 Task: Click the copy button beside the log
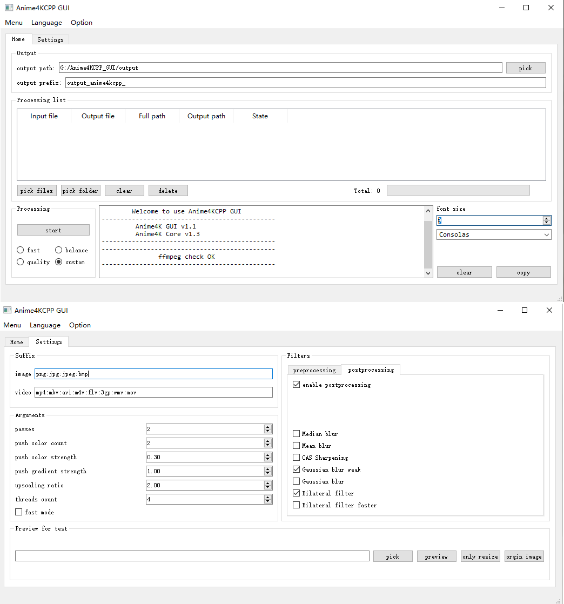coord(523,272)
